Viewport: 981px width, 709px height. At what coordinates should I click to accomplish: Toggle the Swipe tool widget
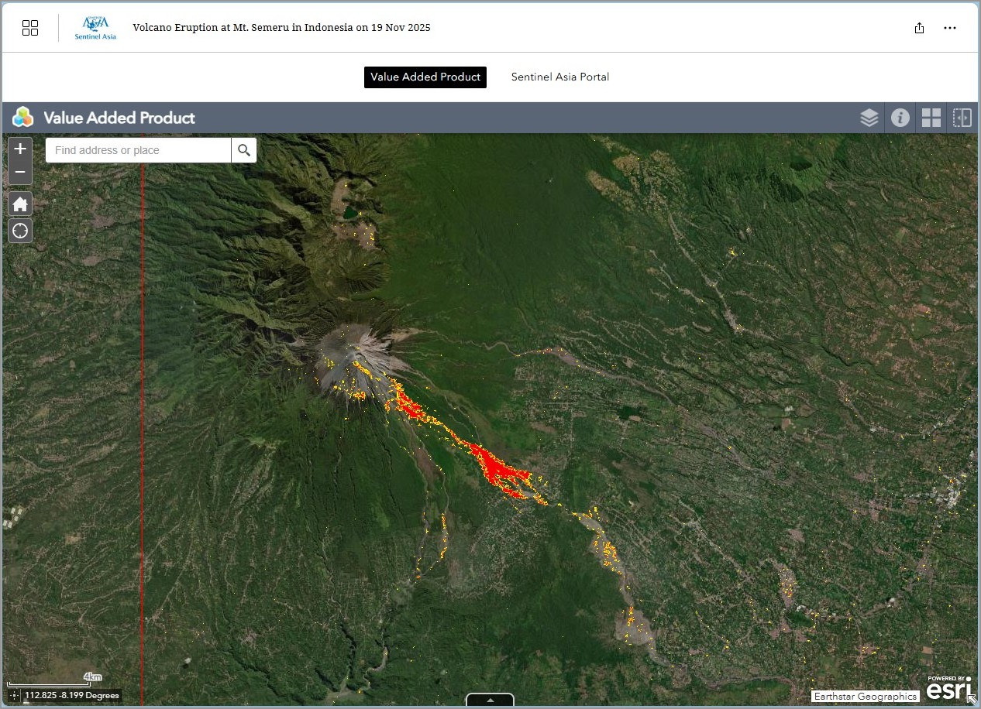pos(962,118)
